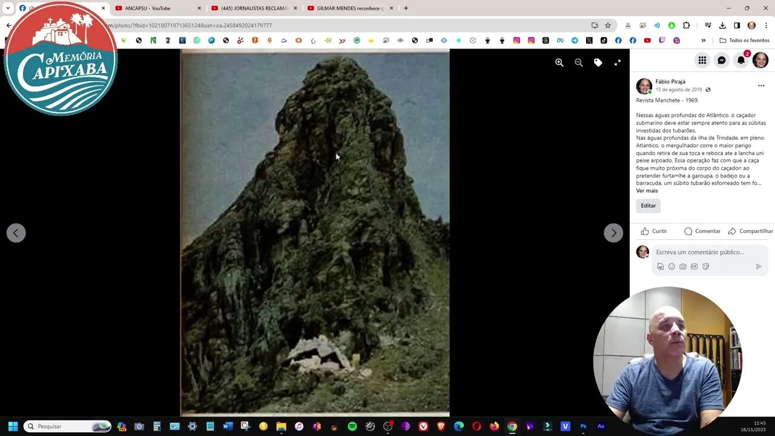Open the X (Twitter) bookmark
This screenshot has height=436, width=775.
(589, 41)
